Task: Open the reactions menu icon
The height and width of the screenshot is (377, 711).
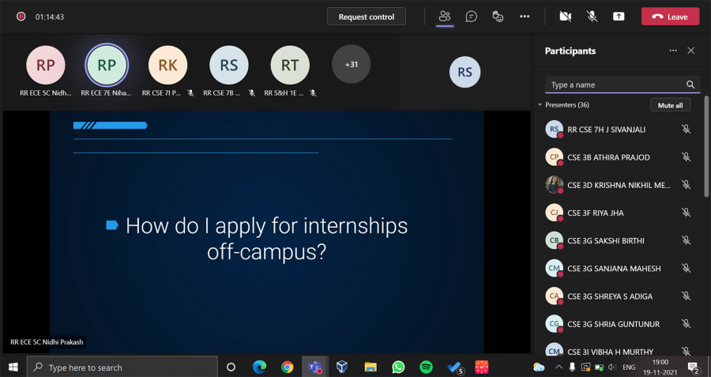Action: coord(498,17)
